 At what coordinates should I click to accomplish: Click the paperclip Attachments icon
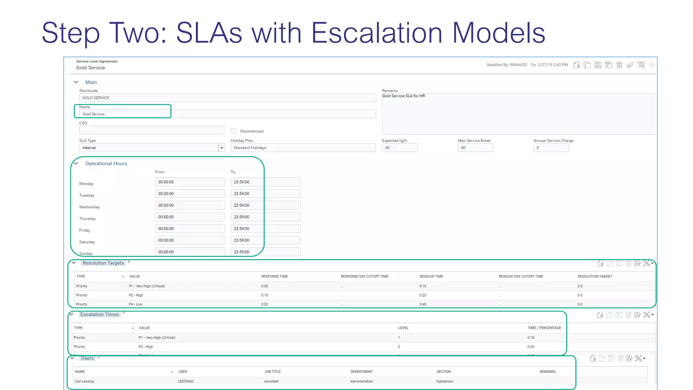pos(630,65)
